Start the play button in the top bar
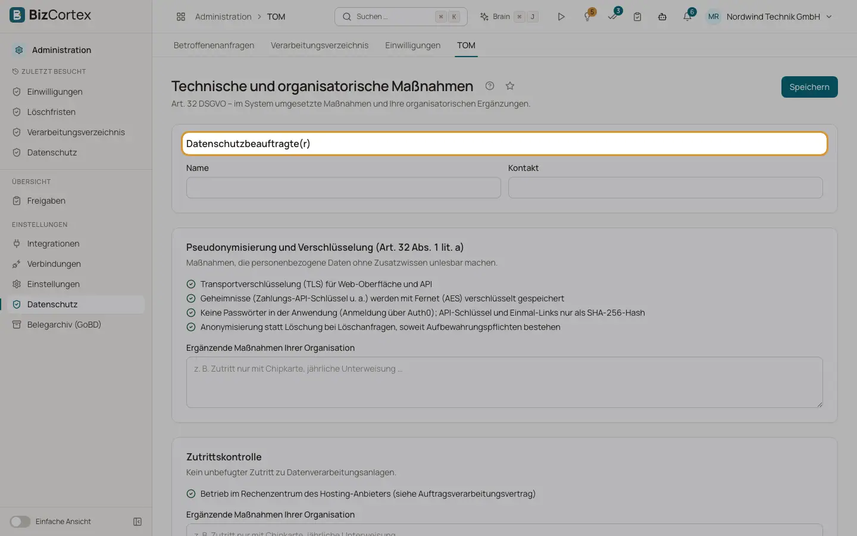 tap(561, 17)
